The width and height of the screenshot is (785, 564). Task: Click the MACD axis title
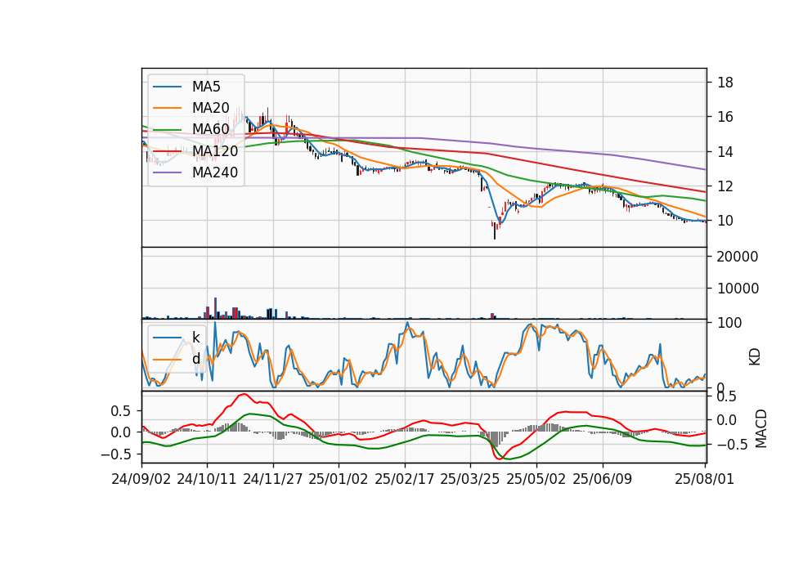pos(761,428)
